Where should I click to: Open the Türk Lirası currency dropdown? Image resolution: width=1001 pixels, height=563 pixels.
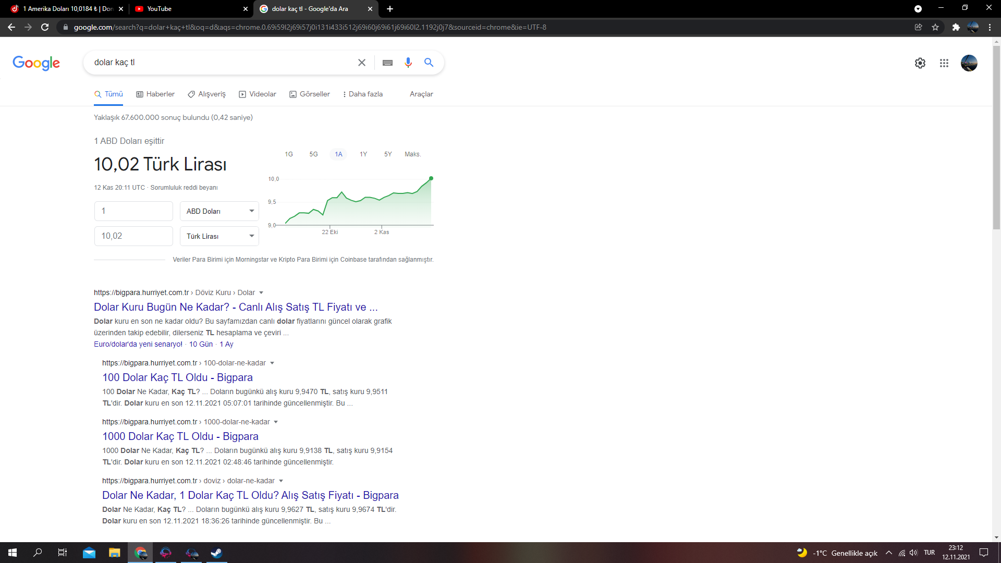pos(219,236)
